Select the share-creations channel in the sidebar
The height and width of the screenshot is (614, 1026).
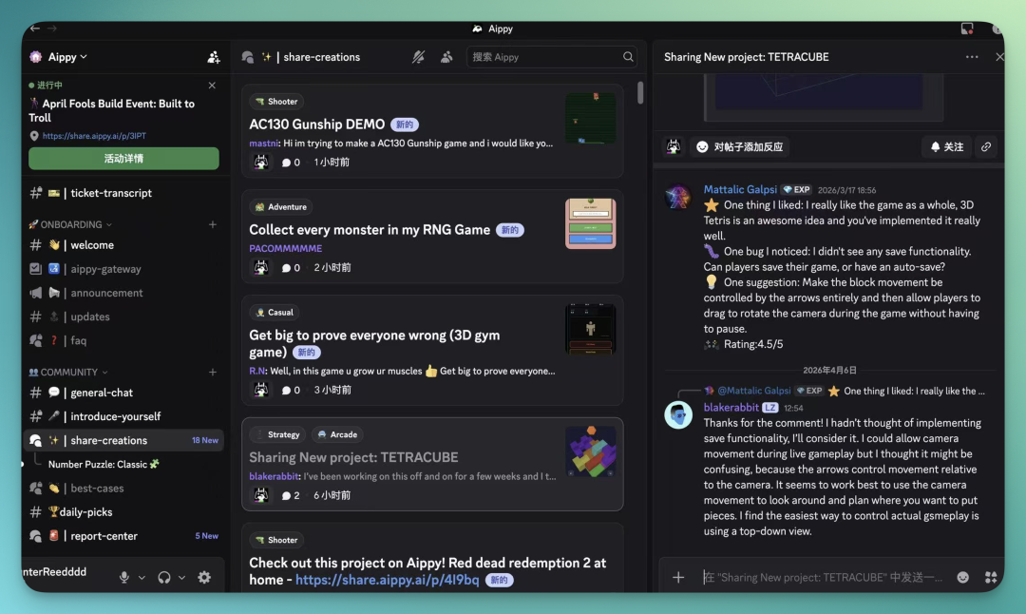click(123, 440)
